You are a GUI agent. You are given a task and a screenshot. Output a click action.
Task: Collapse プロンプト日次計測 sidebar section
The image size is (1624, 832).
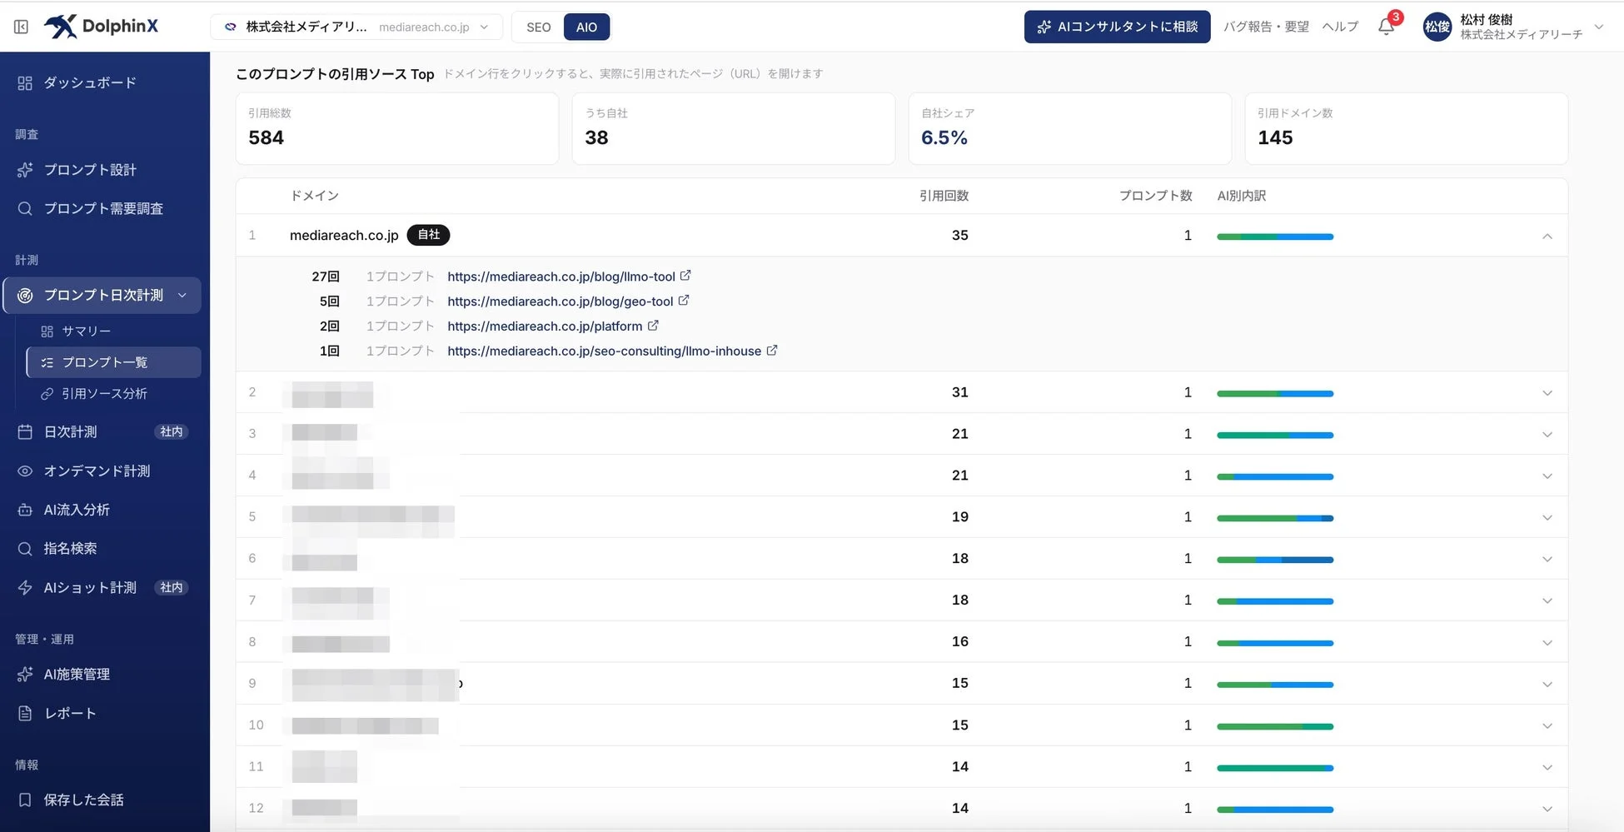182,296
